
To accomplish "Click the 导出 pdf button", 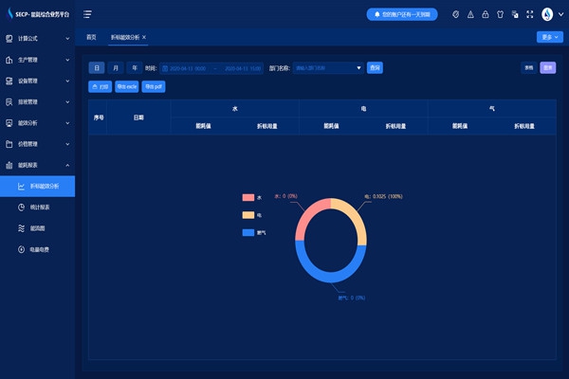I will [x=154, y=86].
